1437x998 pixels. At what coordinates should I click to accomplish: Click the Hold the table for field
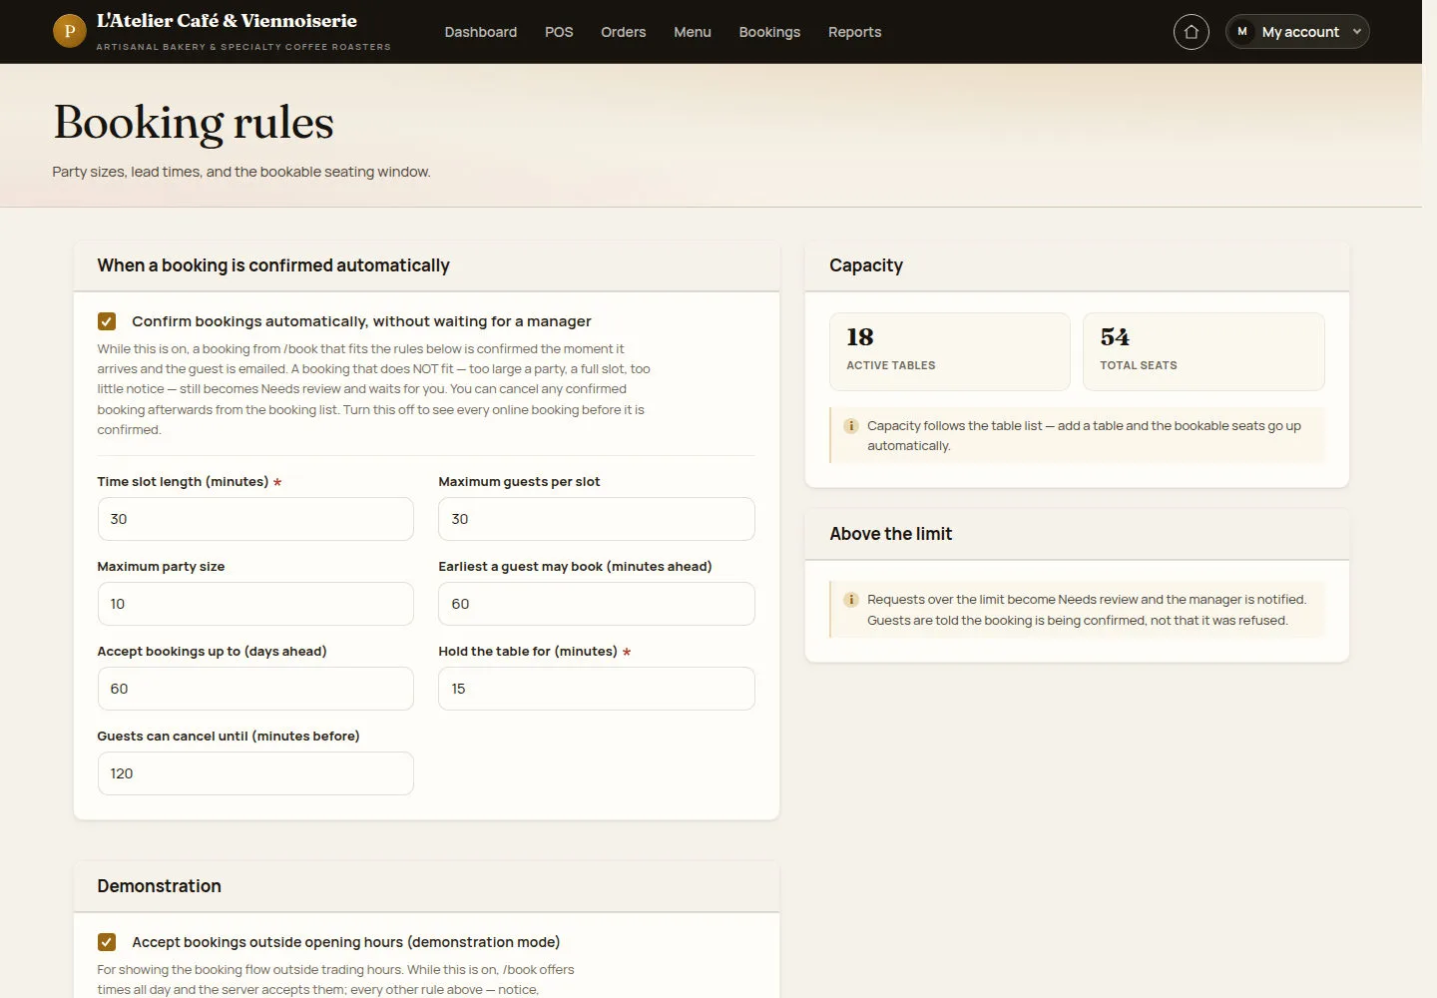(597, 689)
